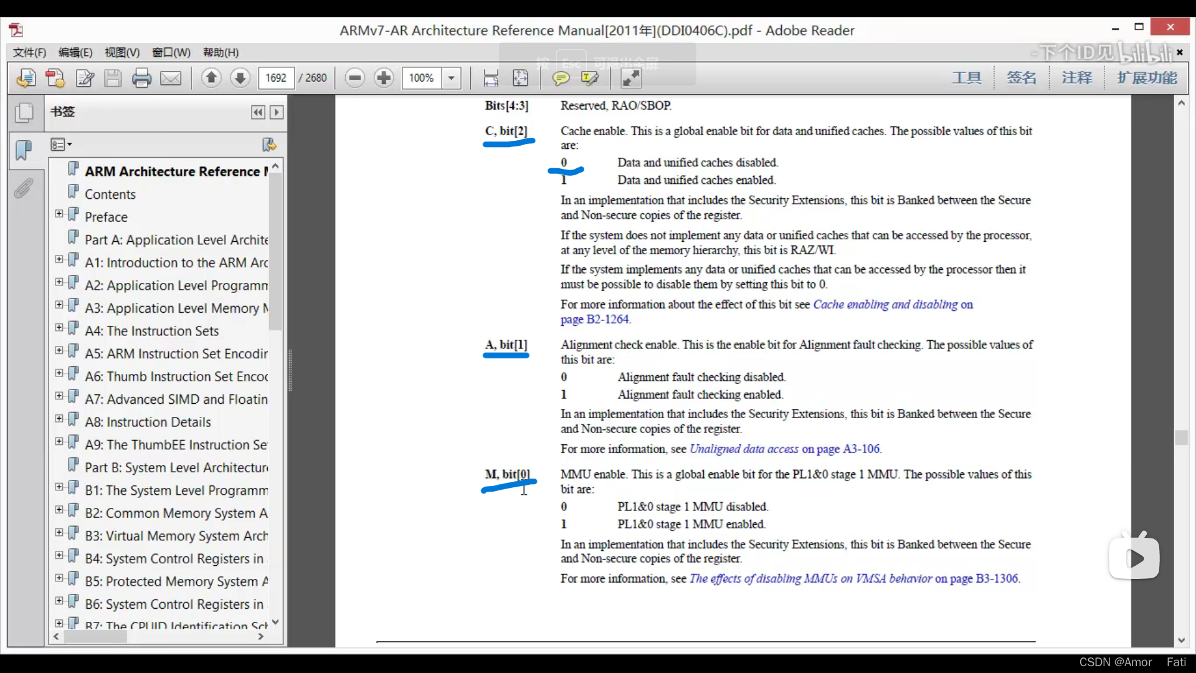The width and height of the screenshot is (1196, 673).
Task: Select the A6: Thumb Instruction Set bookmark
Action: tap(176, 376)
